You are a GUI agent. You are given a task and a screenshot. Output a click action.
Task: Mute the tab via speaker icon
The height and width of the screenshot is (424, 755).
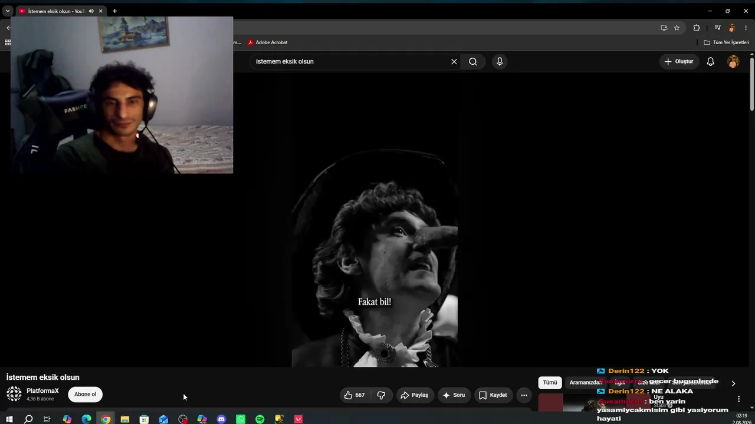coord(91,11)
